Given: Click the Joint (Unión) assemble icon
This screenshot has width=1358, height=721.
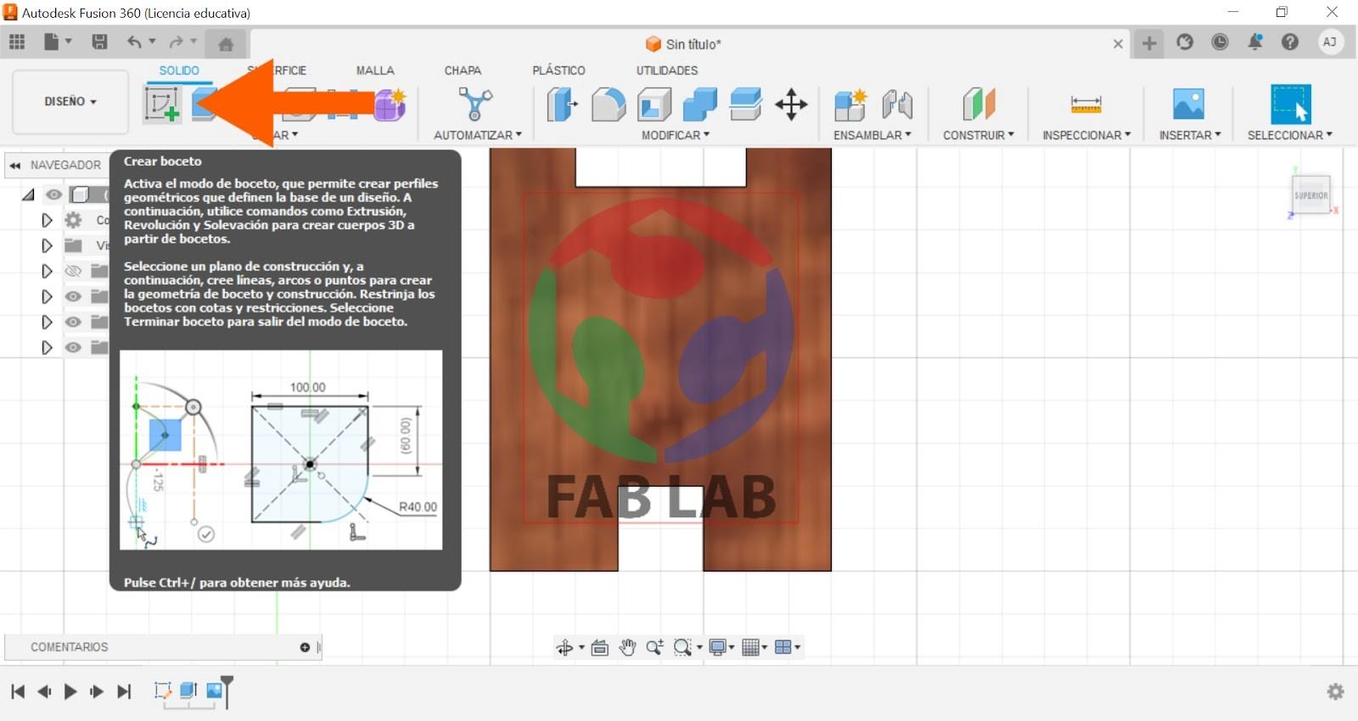Looking at the screenshot, I should click(897, 104).
